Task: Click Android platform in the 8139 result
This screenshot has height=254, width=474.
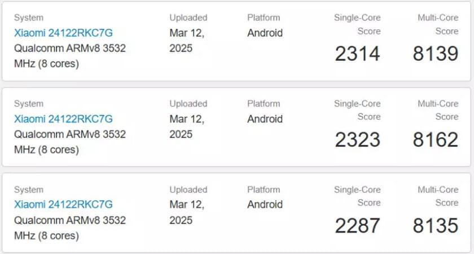Action: pyautogui.click(x=265, y=33)
